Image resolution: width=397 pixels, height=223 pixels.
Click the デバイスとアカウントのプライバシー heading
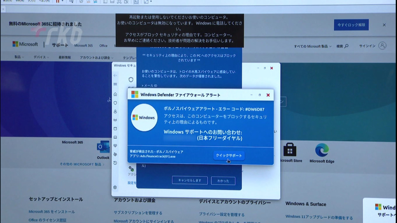235,202
